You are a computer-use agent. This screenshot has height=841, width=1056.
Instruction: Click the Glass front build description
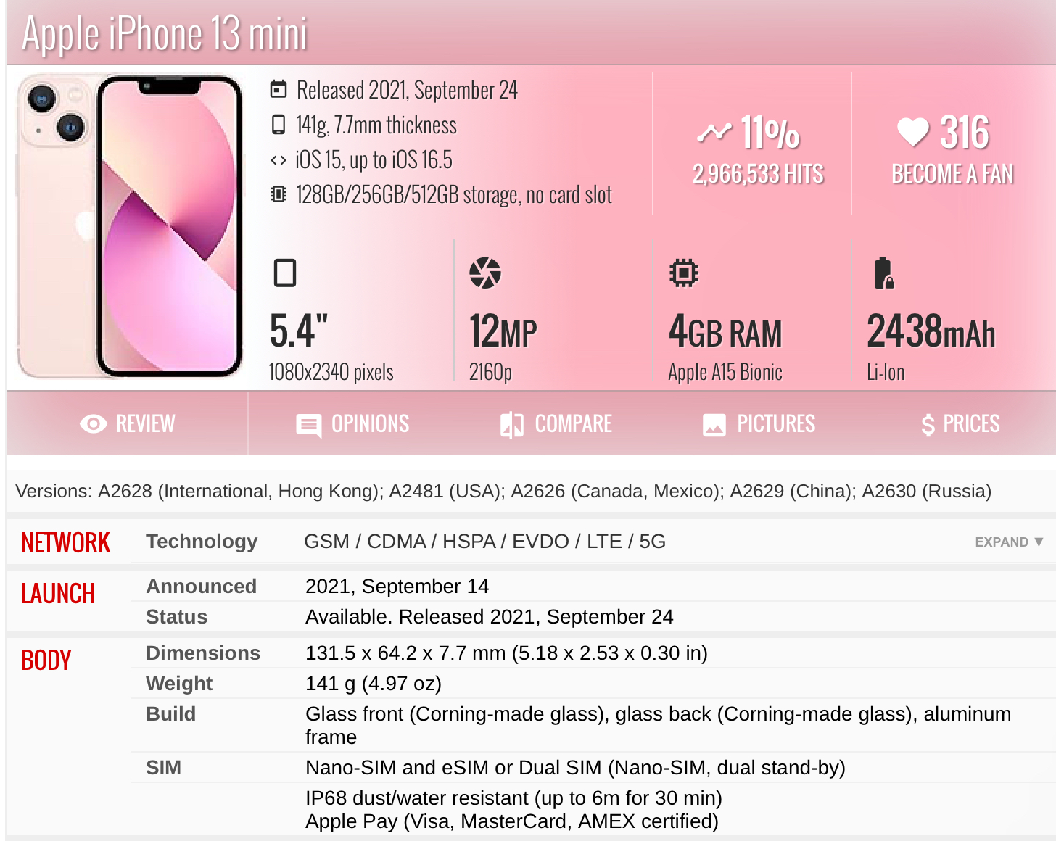[658, 725]
